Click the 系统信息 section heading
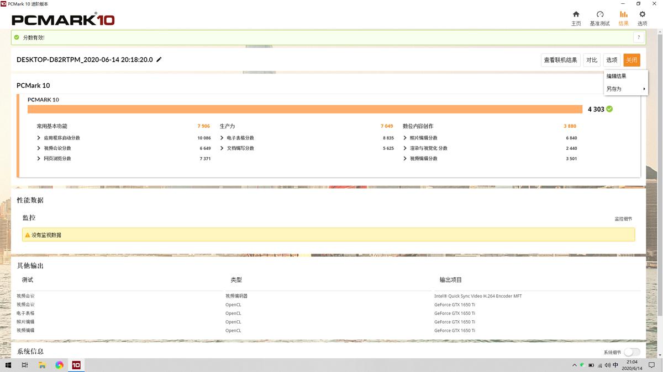Viewport: 663px width, 372px height. [x=30, y=352]
